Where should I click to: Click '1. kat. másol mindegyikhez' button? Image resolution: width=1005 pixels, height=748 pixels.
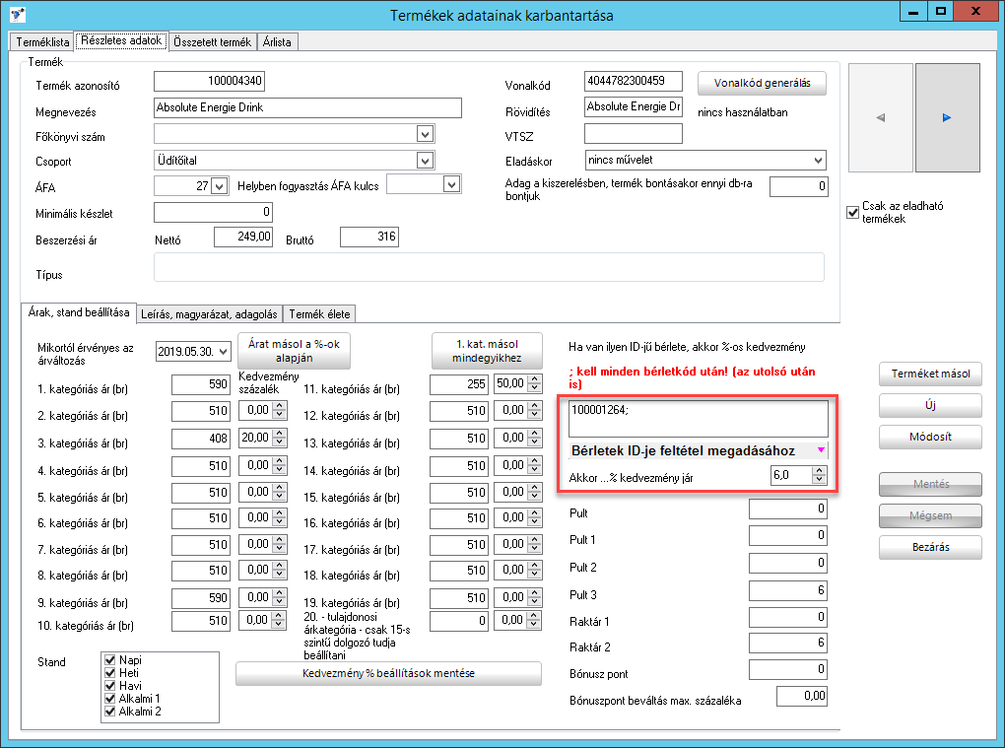[487, 351]
